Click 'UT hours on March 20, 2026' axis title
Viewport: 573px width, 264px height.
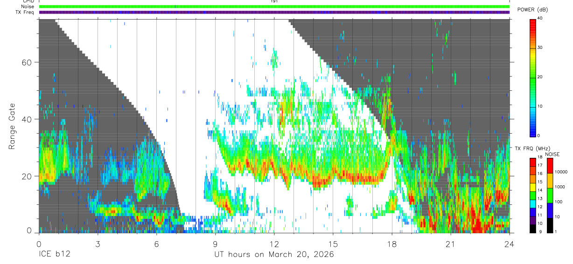[274, 254]
